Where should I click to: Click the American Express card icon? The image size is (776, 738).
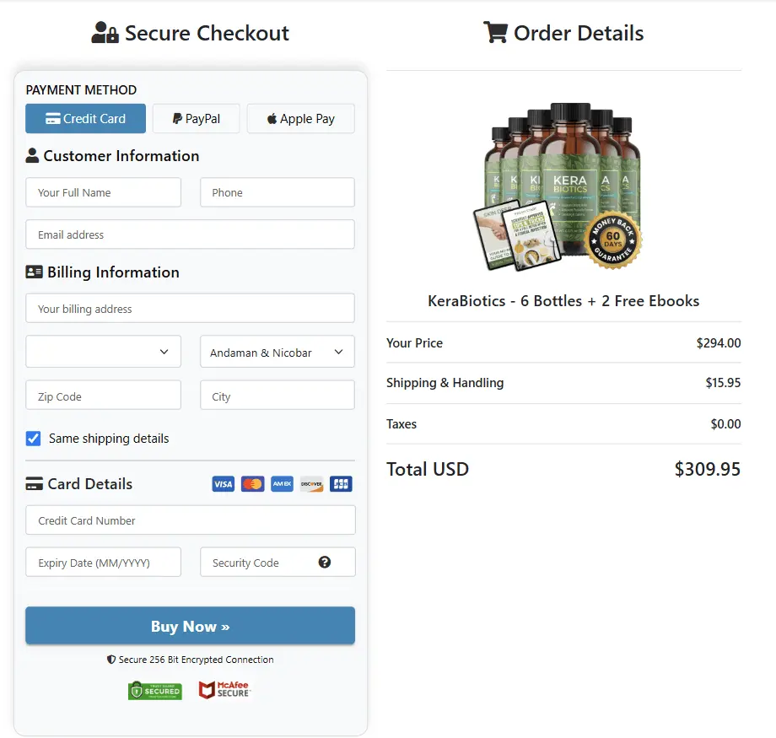[x=282, y=484]
